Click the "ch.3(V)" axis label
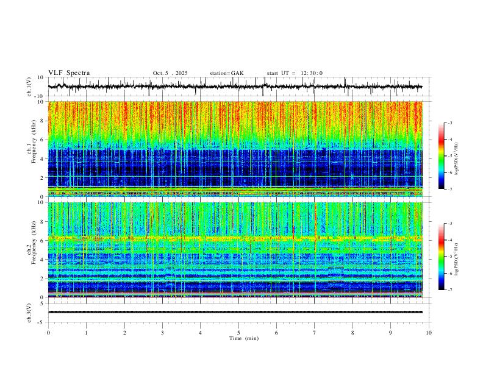The image size is (483, 373). coord(29,313)
